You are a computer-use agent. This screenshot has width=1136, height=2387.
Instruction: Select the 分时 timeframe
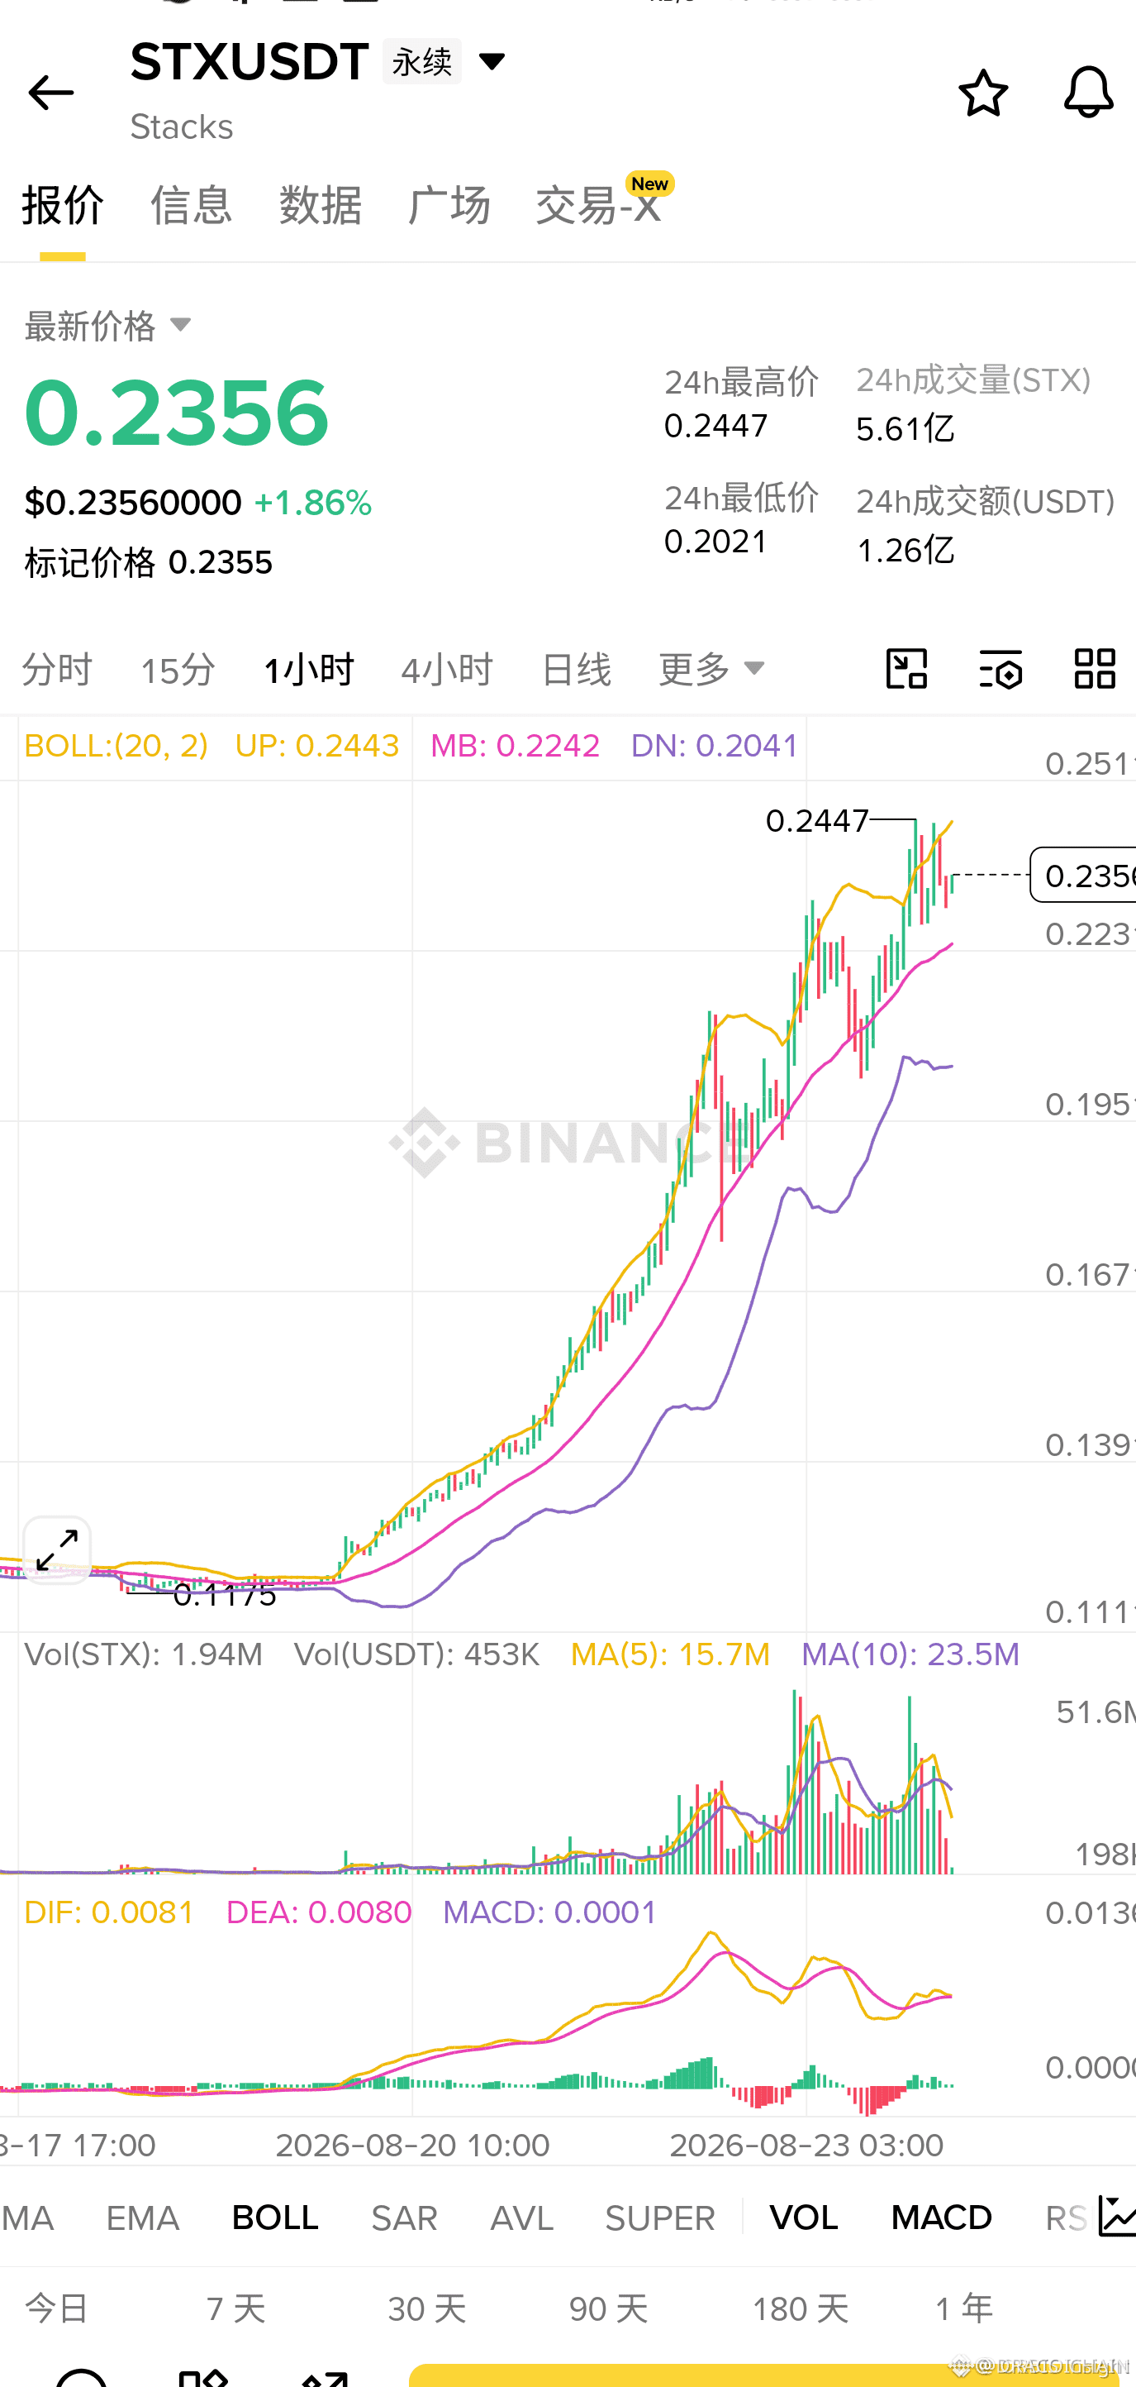point(57,669)
